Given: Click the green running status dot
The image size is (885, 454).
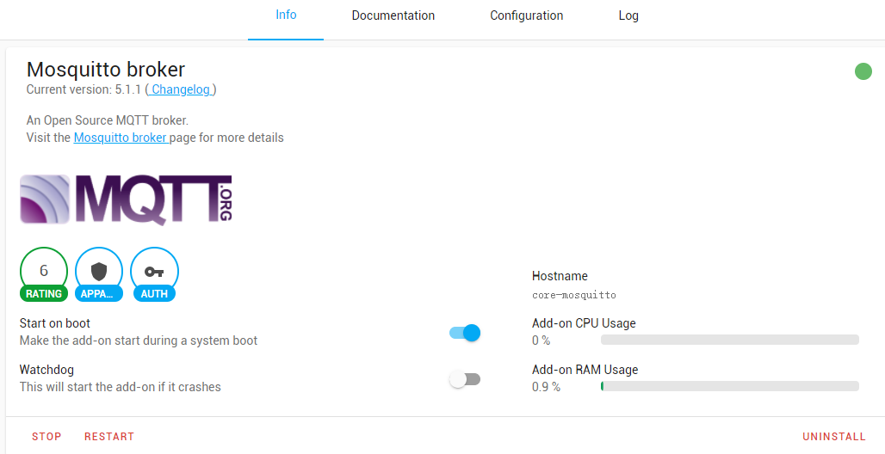Looking at the screenshot, I should click(x=863, y=71).
